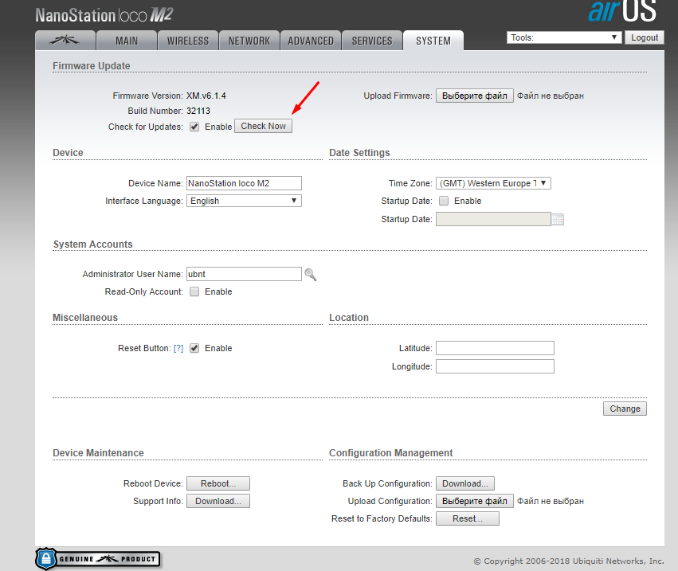
Task: Enable the Startup Date checkbox
Action: tap(444, 201)
